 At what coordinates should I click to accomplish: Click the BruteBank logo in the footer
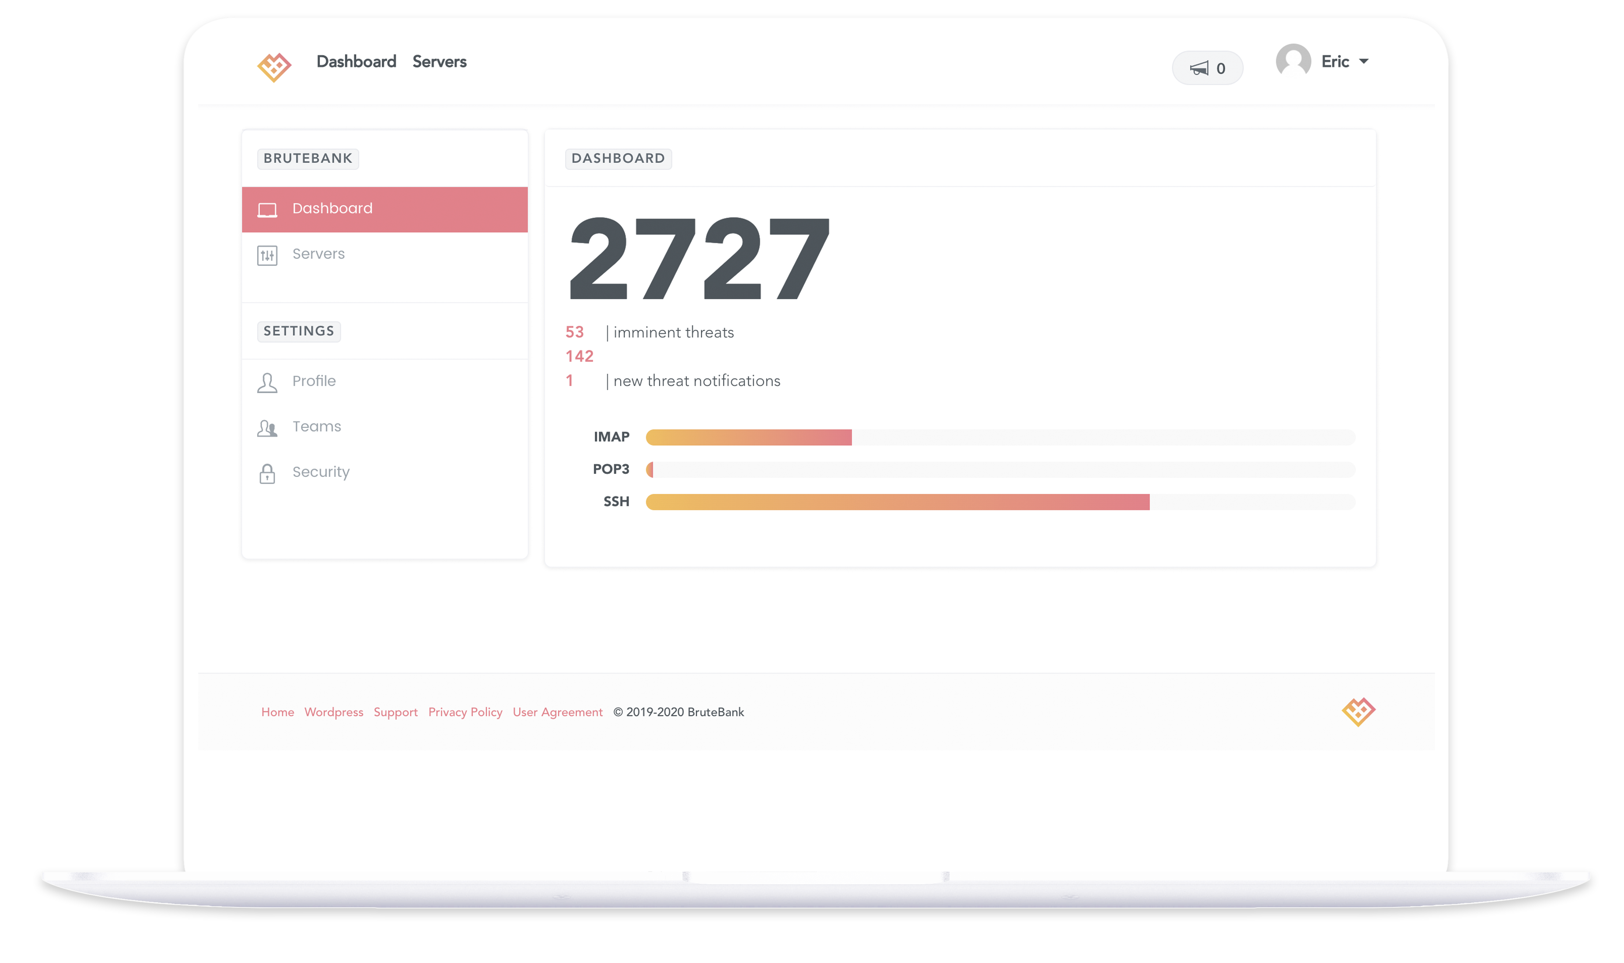(1358, 712)
